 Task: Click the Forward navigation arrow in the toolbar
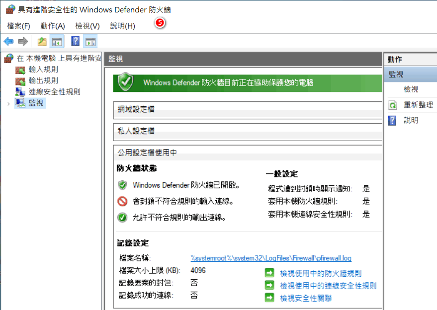click(22, 41)
